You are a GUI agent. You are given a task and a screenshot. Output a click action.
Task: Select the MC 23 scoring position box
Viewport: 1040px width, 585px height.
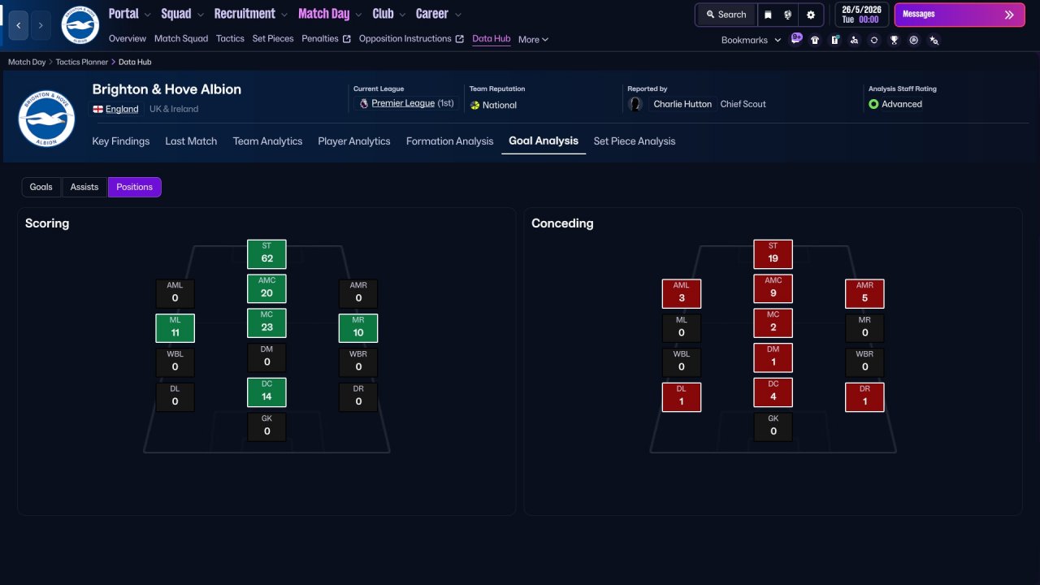pyautogui.click(x=266, y=323)
